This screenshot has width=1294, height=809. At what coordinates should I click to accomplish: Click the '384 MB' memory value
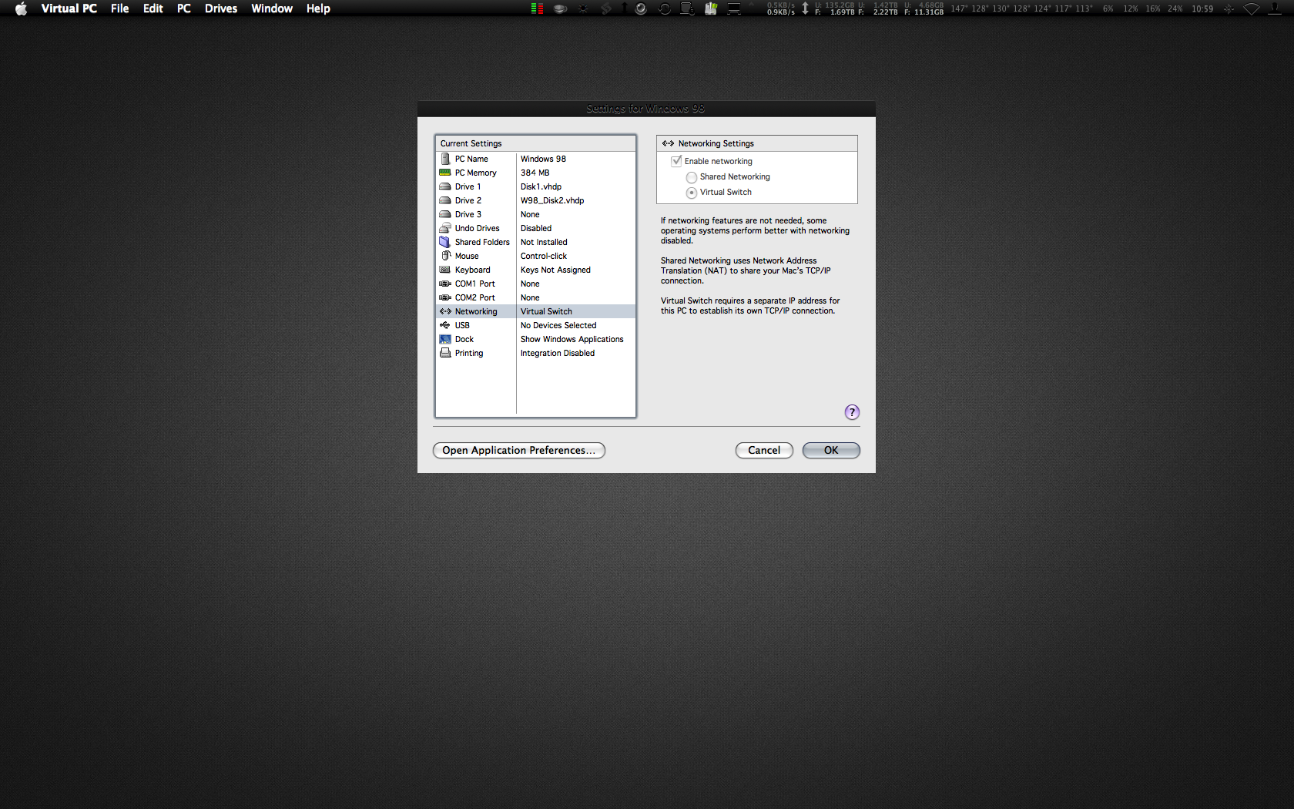pos(535,173)
